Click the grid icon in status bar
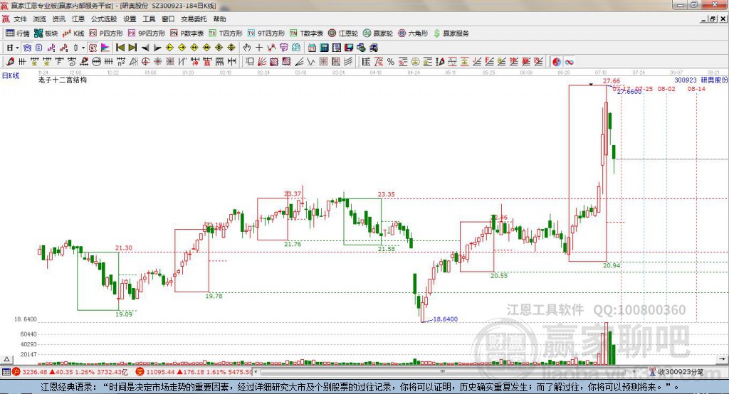 click(6, 372)
